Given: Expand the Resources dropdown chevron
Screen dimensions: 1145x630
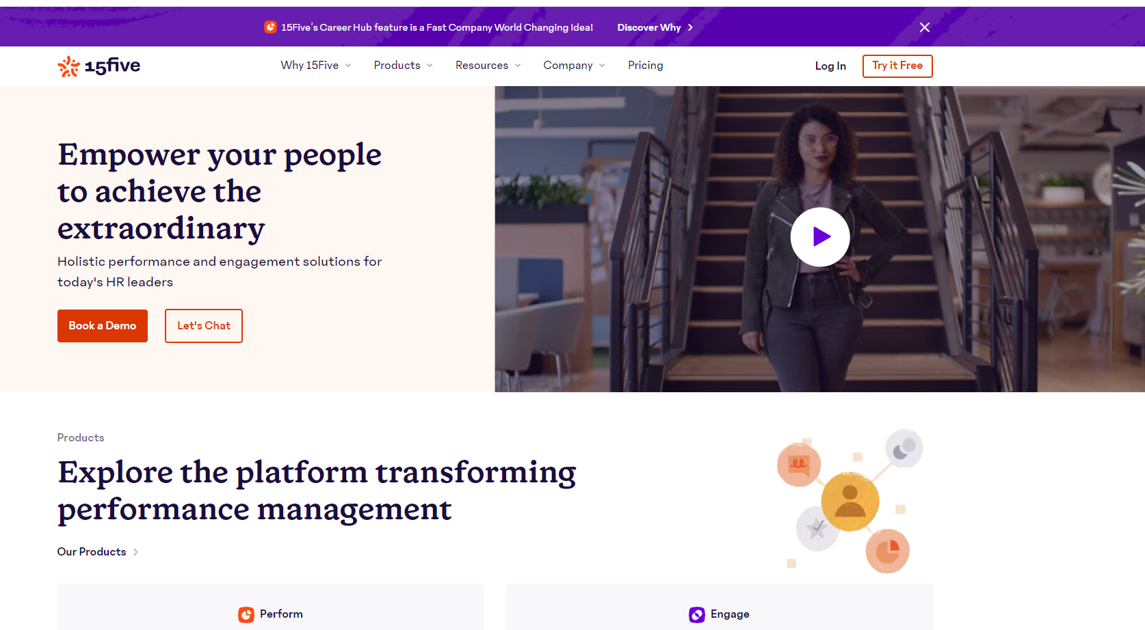Looking at the screenshot, I should click(518, 66).
